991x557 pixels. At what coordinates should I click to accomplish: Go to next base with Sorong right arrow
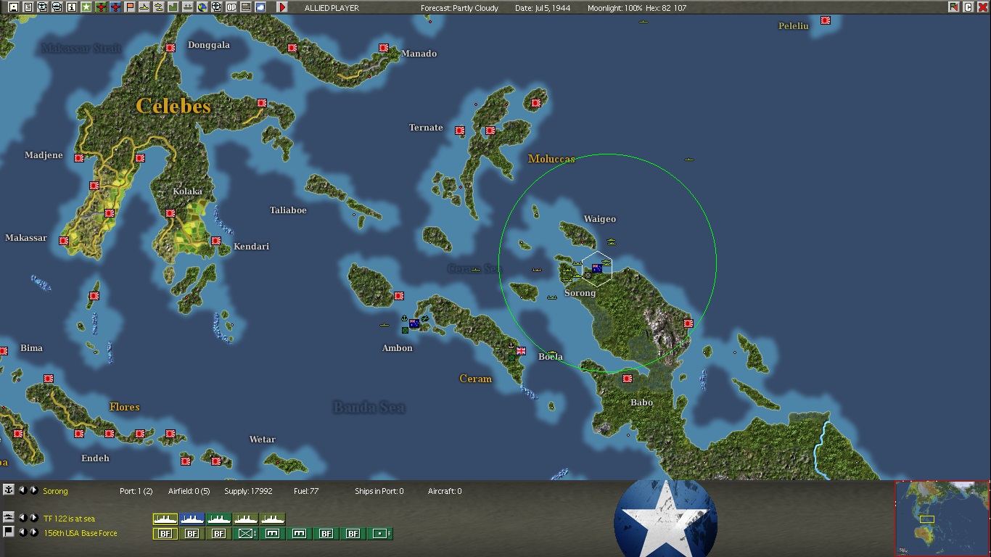coord(33,490)
